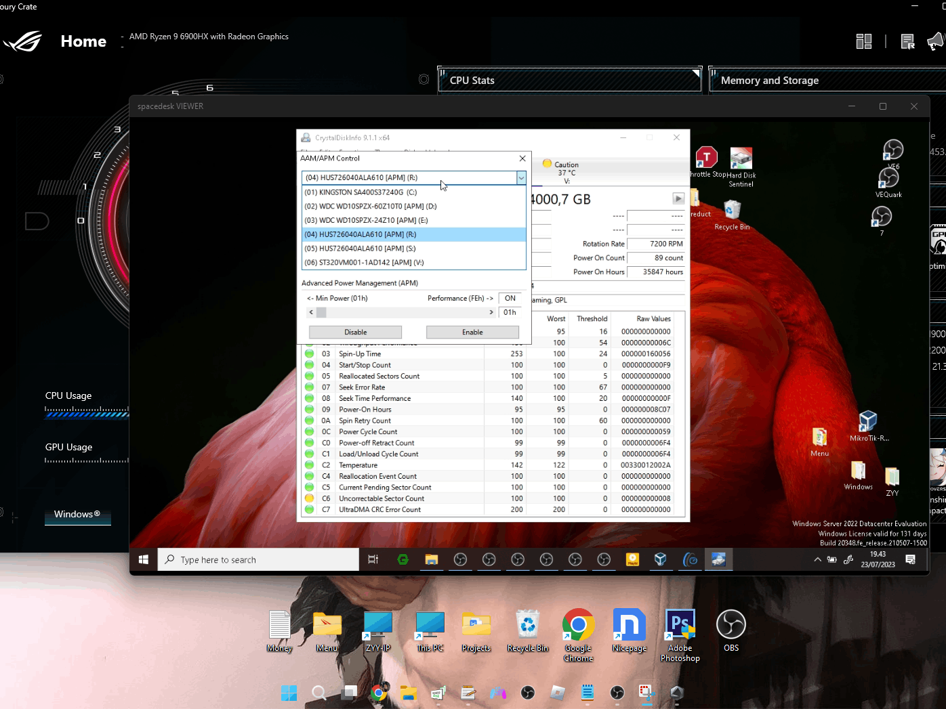Go to next disk arrow button

[678, 198]
